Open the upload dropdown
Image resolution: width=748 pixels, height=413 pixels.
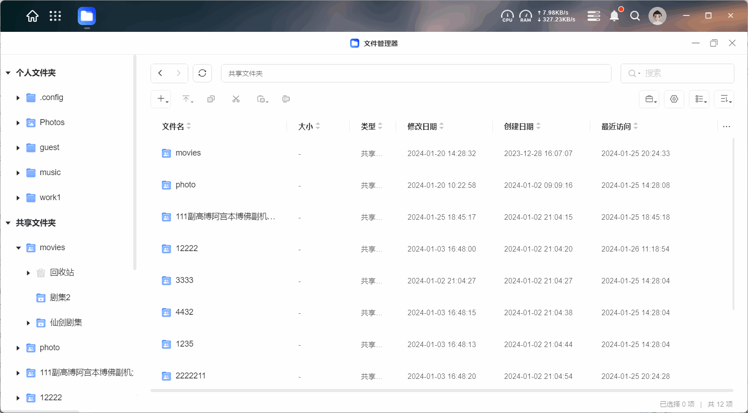187,99
